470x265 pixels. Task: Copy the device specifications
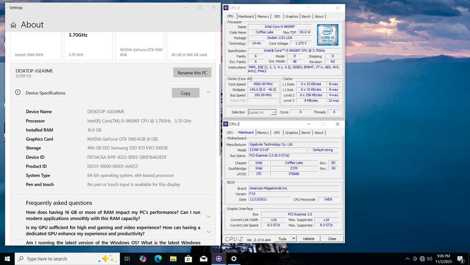point(186,93)
